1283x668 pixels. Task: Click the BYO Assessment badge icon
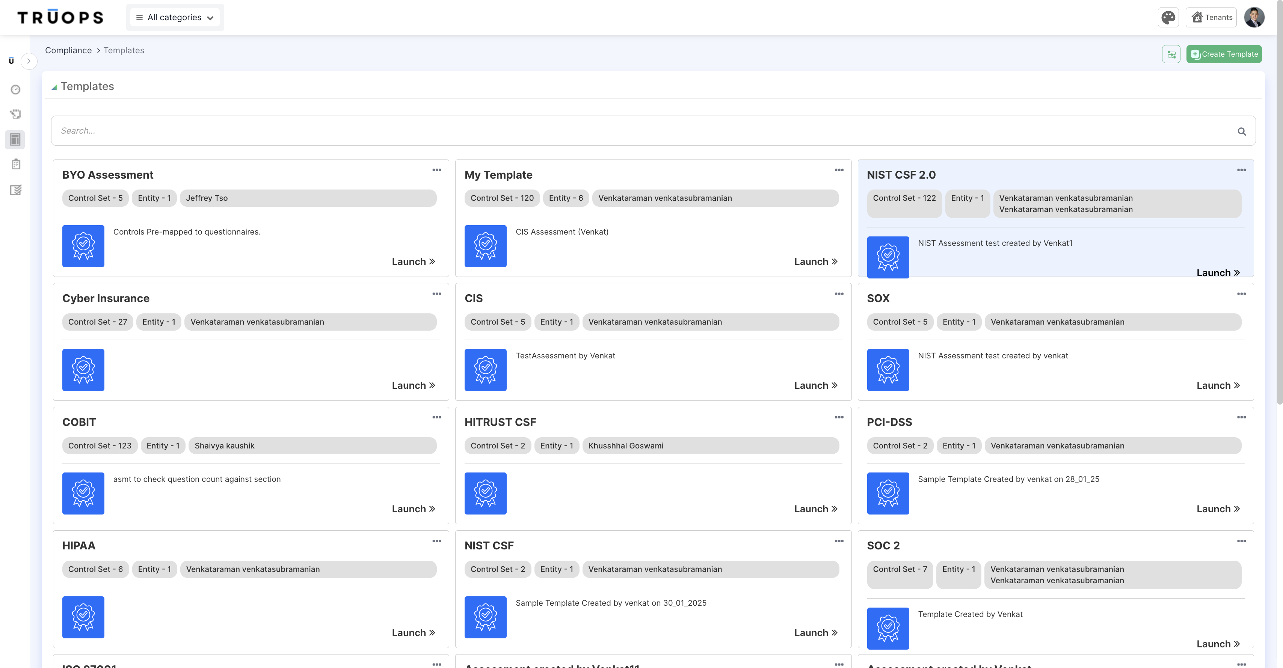click(x=83, y=246)
